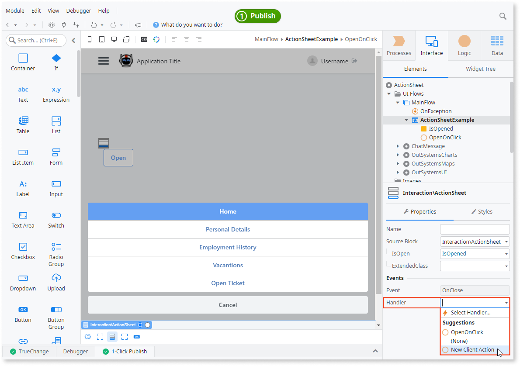Open the Module menu
The width and height of the screenshot is (520, 366).
point(15,10)
